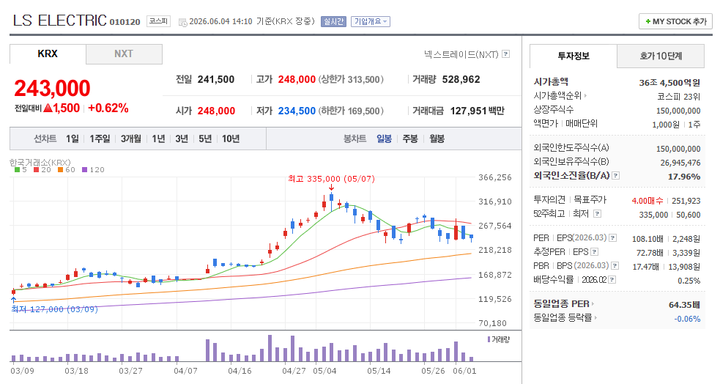Screen dimensions: 720x384
Task: Click the green 5-day moving average swatch
Action: [x=17, y=169]
